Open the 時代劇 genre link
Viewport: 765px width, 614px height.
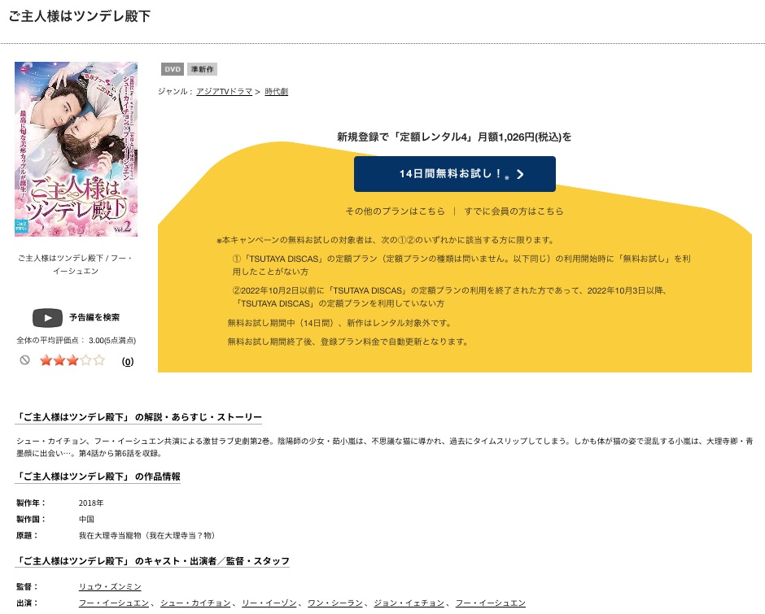point(276,92)
